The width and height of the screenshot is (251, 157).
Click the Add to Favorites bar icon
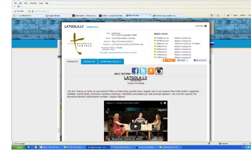pyautogui.click(x=29, y=11)
